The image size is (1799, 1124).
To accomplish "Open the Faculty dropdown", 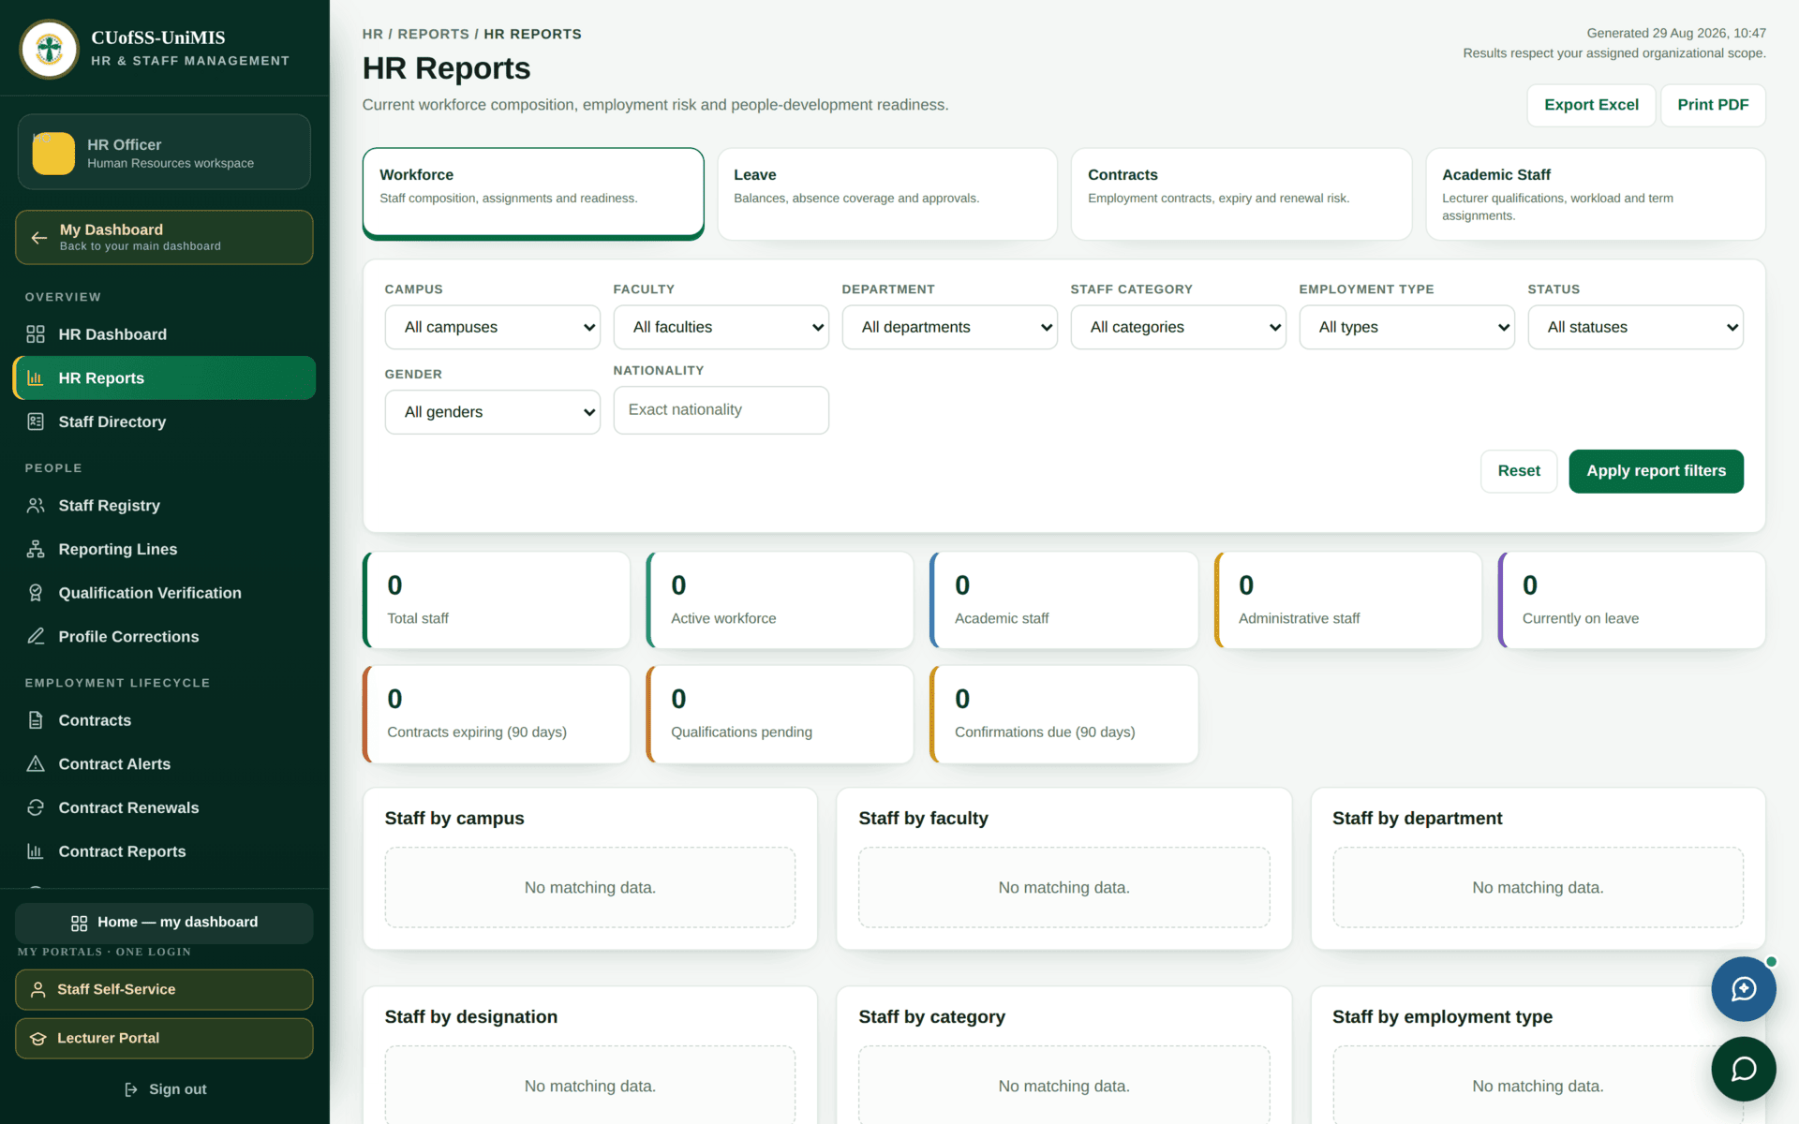I will 721,328.
